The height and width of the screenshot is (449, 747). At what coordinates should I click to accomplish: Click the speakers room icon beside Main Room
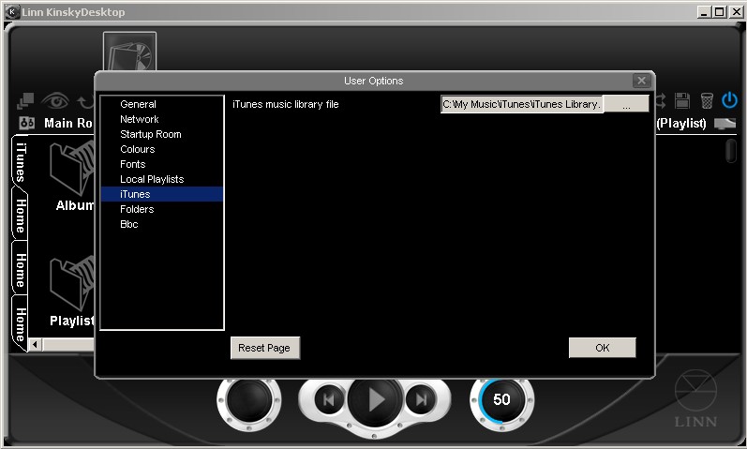(x=26, y=123)
